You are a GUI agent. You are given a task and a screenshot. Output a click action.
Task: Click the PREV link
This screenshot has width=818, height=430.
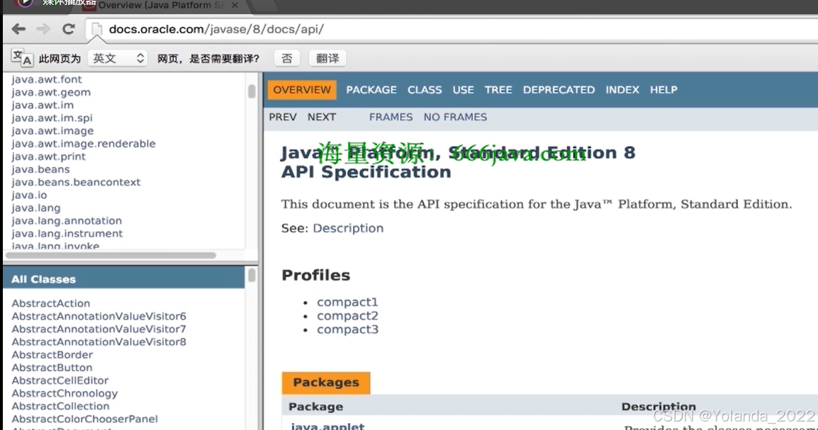tap(283, 118)
